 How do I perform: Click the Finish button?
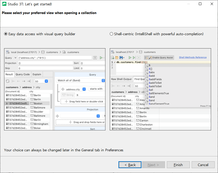(178, 165)
